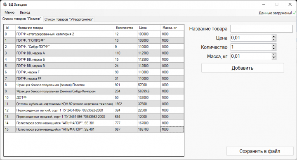Sort by the Название товара column header
The height and width of the screenshot is (160, 297).
pyautogui.click(x=65, y=28)
